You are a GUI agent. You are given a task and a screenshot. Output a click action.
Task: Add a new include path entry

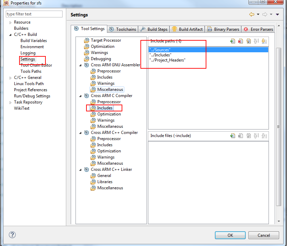tap(233, 41)
